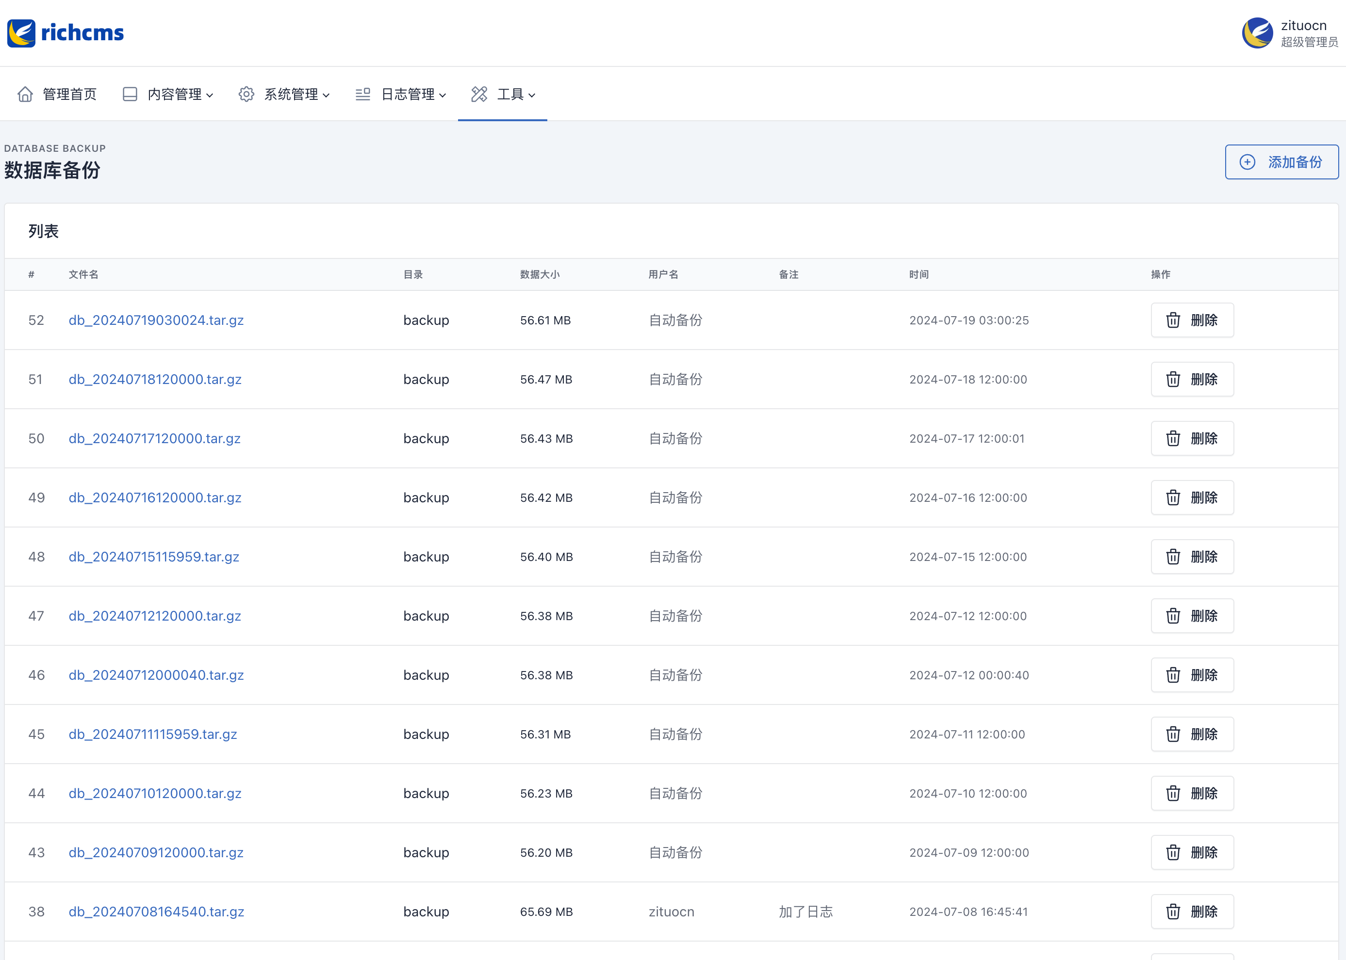Screen dimensions: 1346x960
Task: Click trash icon for db_20240716120000.tar.gz
Action: click(x=1173, y=497)
